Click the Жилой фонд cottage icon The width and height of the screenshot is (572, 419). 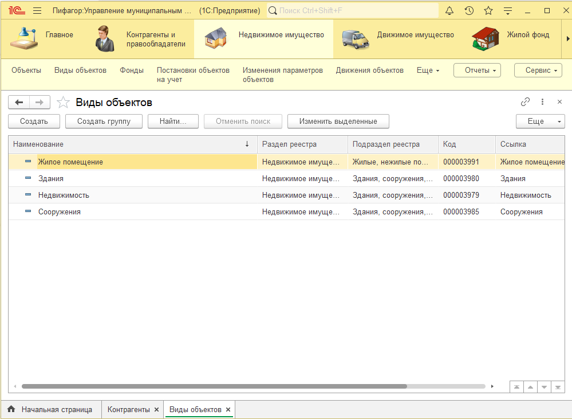coord(485,39)
